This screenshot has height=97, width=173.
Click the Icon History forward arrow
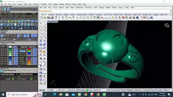tap(36, 9)
